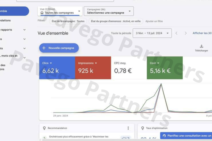
Task: Click the red '925 k' impressions value
Action: (86, 71)
